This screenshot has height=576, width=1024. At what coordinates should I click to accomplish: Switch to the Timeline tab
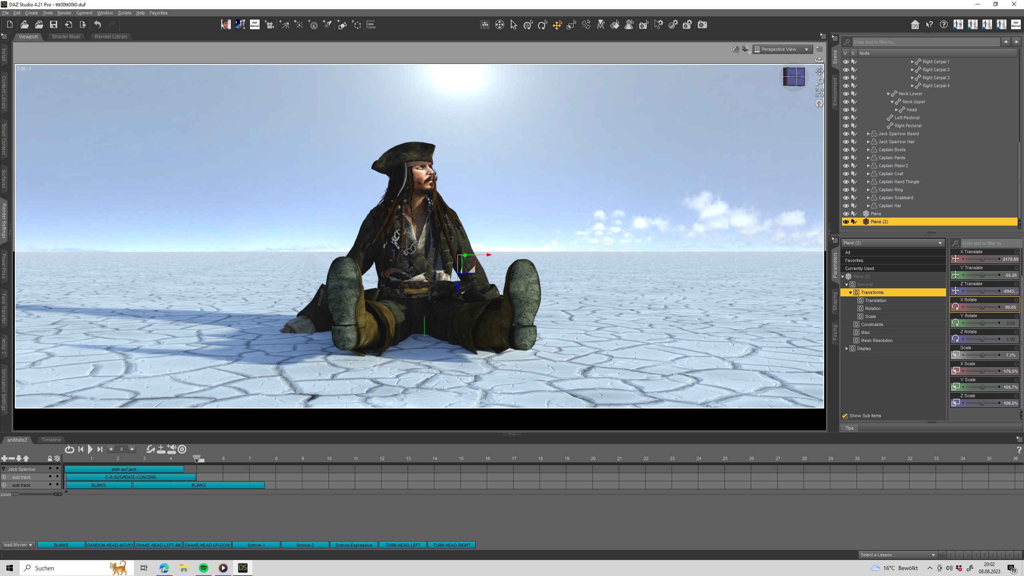coord(51,440)
